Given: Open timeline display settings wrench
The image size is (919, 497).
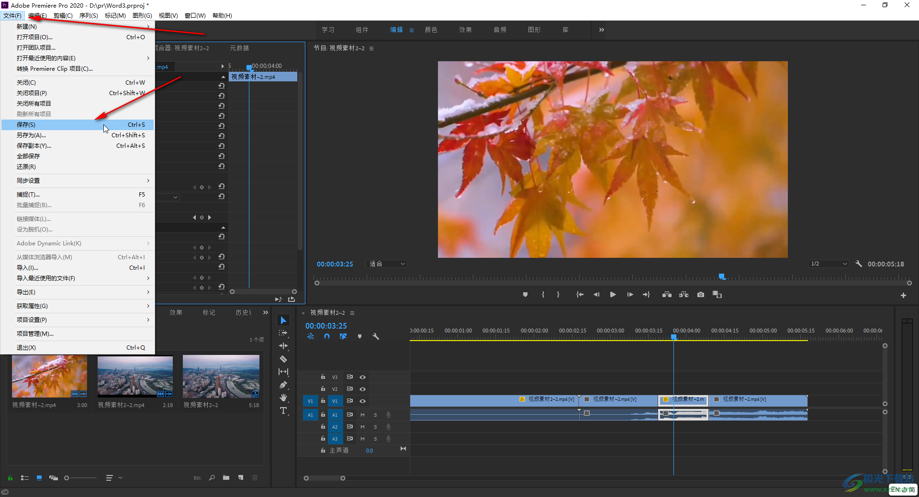Looking at the screenshot, I should (376, 336).
